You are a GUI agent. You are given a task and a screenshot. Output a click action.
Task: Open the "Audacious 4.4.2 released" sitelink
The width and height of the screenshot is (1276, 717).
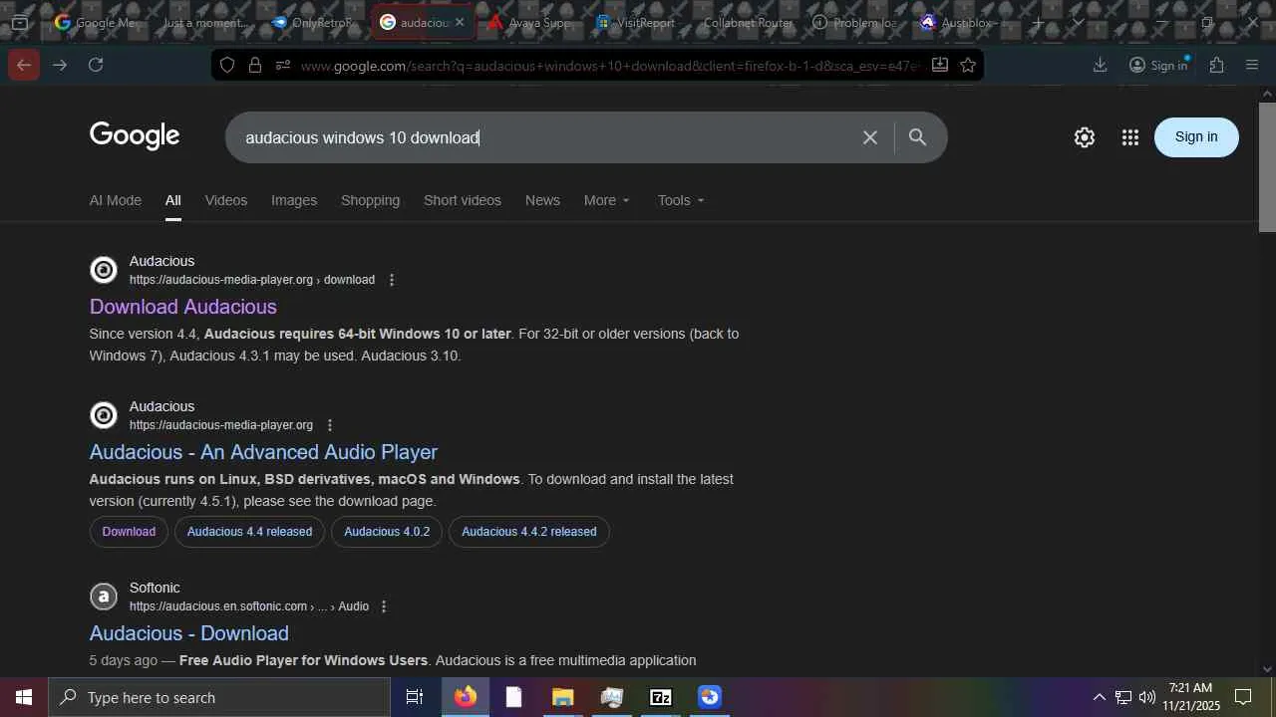pos(529,532)
